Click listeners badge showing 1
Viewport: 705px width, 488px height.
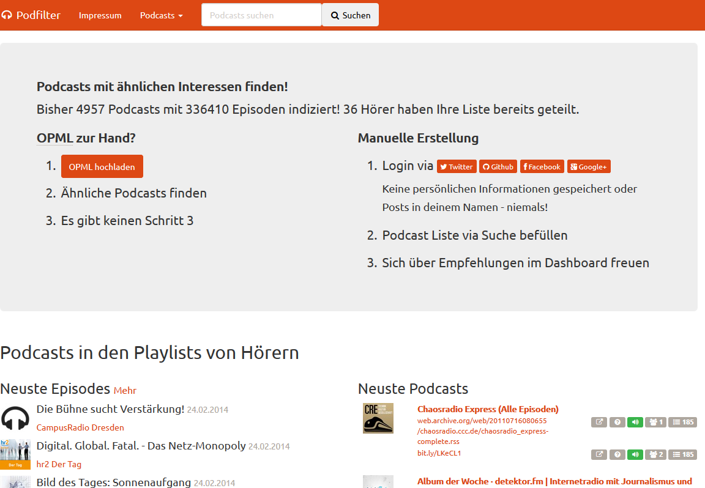tap(655, 422)
